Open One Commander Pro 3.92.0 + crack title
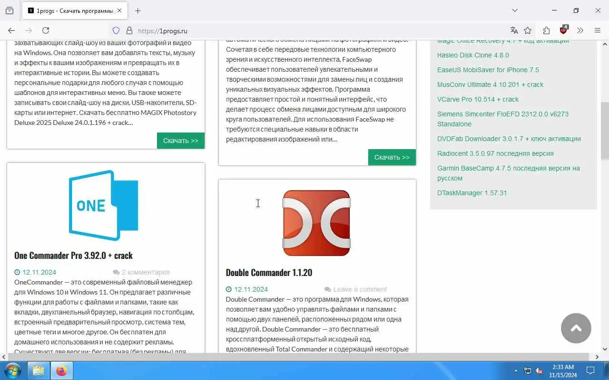The height and width of the screenshot is (380, 609). (73, 255)
